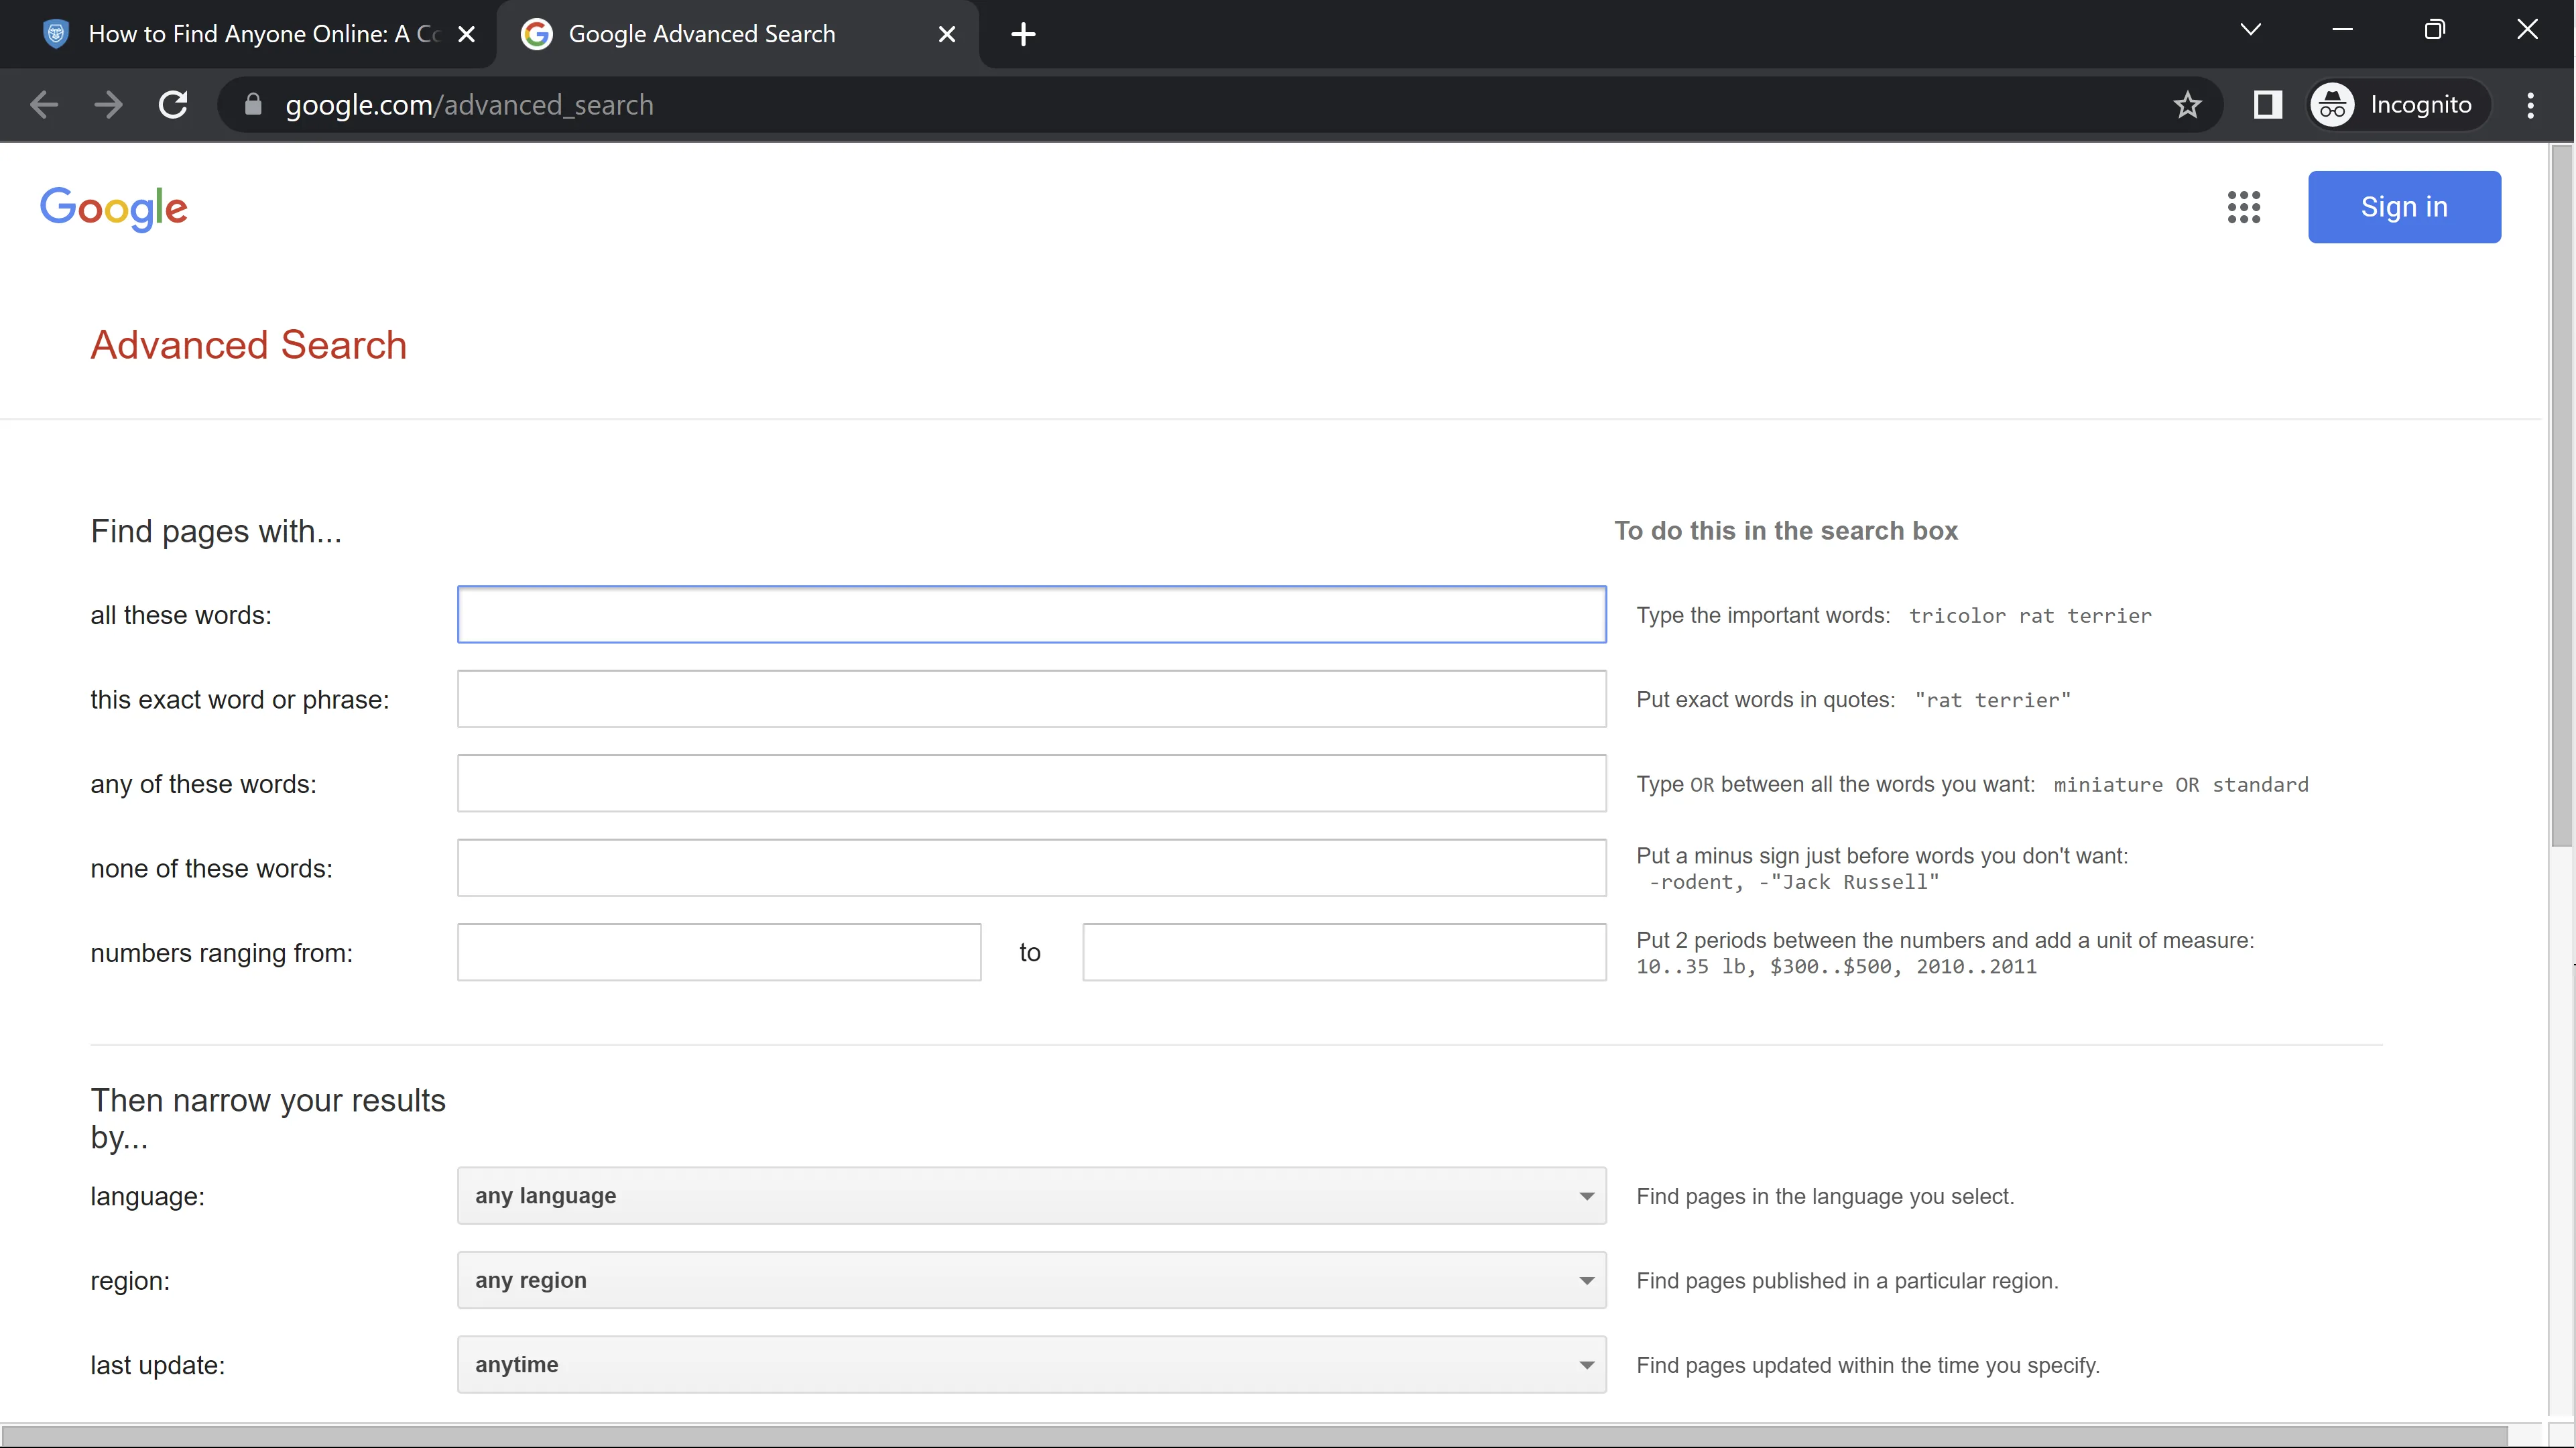View site information via the lock icon

click(x=253, y=105)
